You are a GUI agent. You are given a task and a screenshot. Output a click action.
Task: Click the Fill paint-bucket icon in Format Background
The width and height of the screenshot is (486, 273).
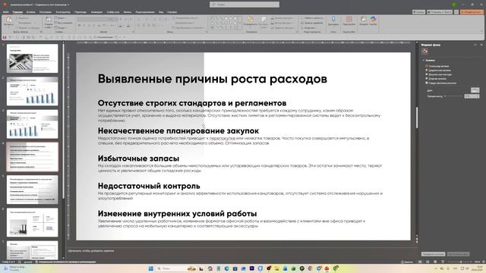(424, 52)
